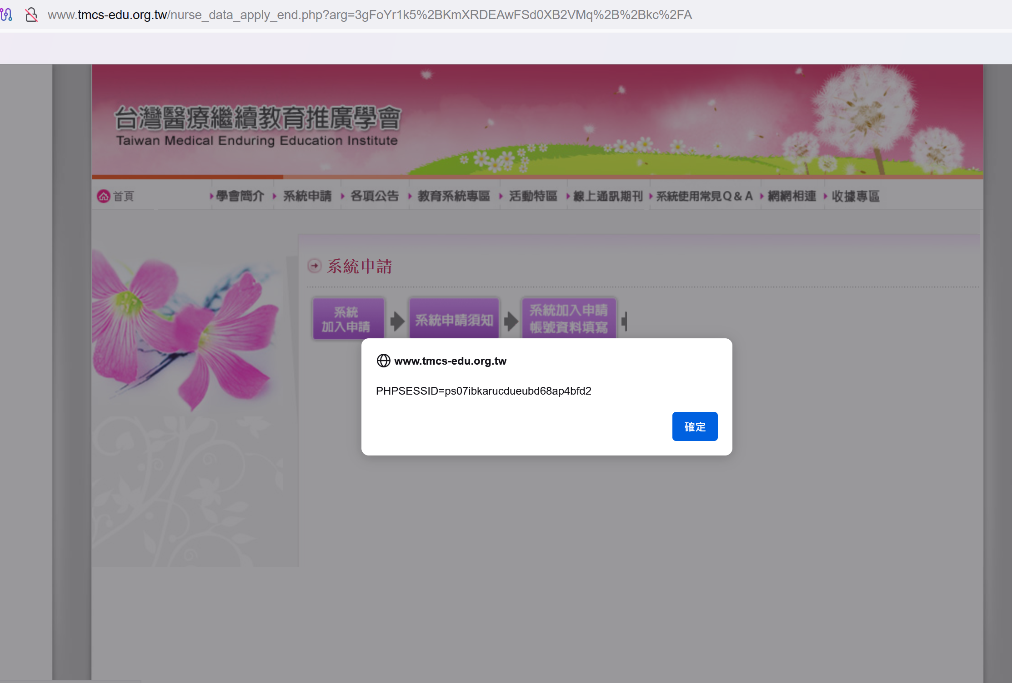The image size is (1012, 683).
Task: Open the 各項公告 menu item
Action: 375,196
